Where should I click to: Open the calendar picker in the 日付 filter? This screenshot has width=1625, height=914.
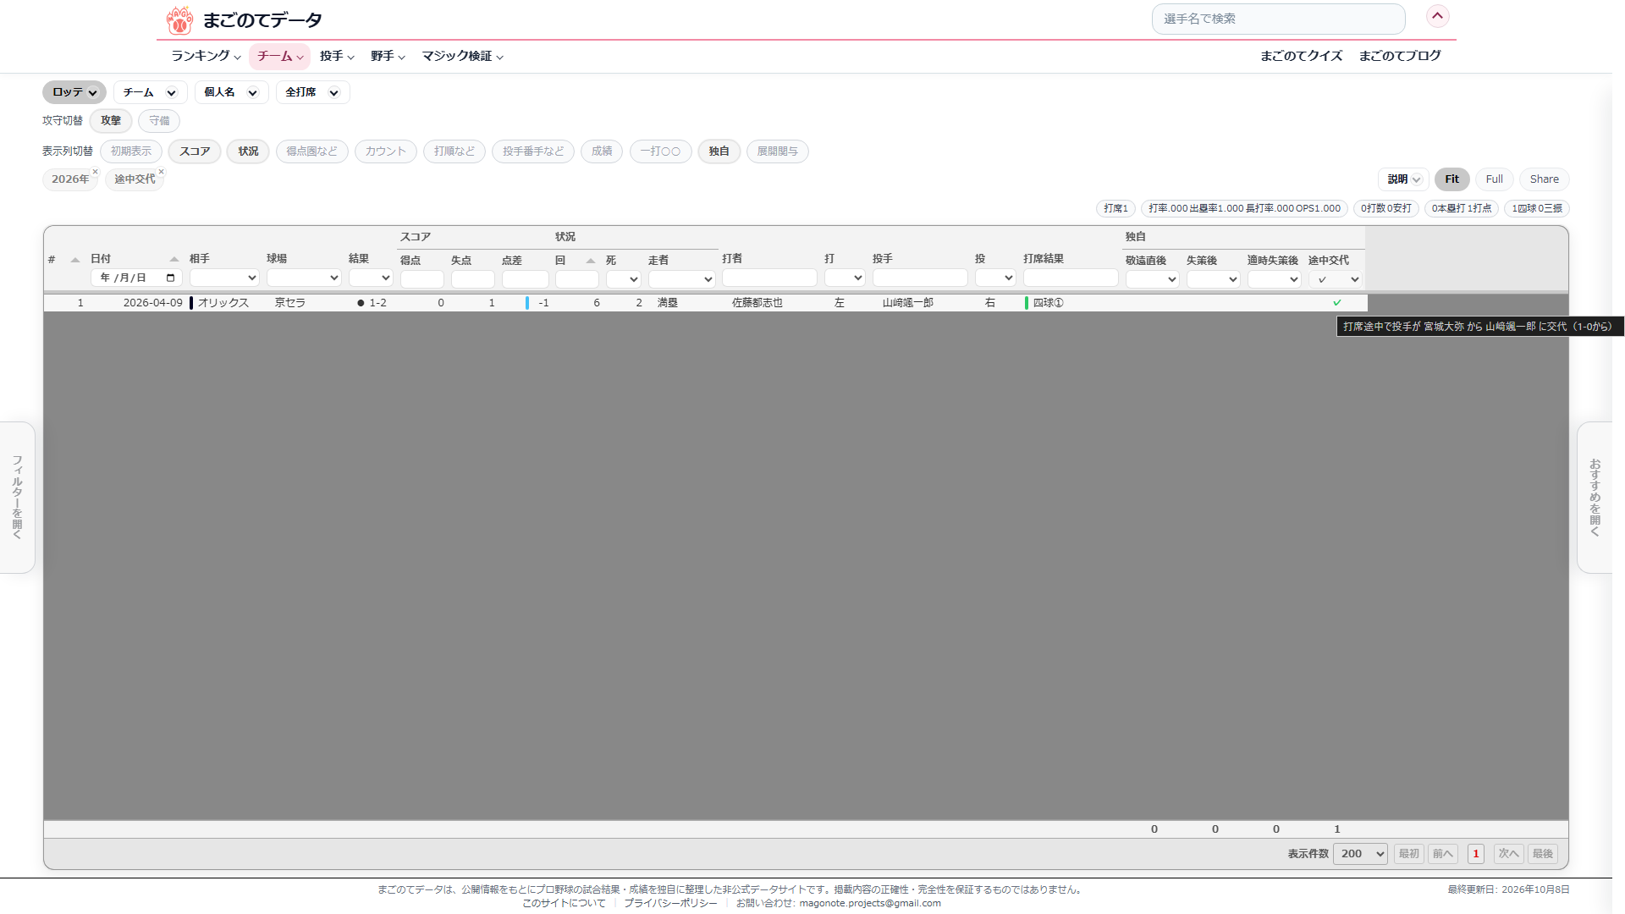point(171,278)
